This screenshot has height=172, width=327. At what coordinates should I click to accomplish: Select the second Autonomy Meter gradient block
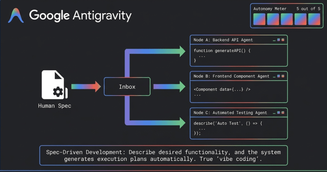pos(273,19)
